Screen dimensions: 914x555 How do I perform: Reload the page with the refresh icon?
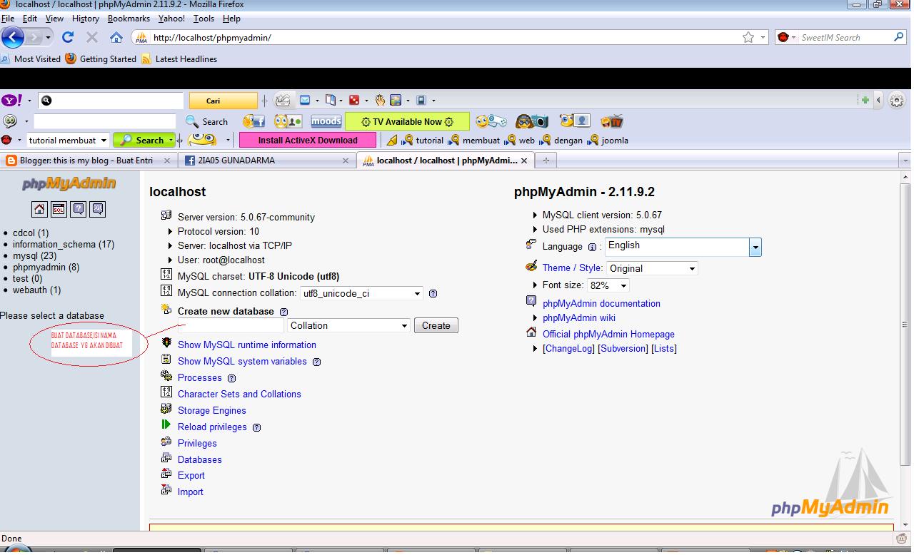click(x=68, y=37)
